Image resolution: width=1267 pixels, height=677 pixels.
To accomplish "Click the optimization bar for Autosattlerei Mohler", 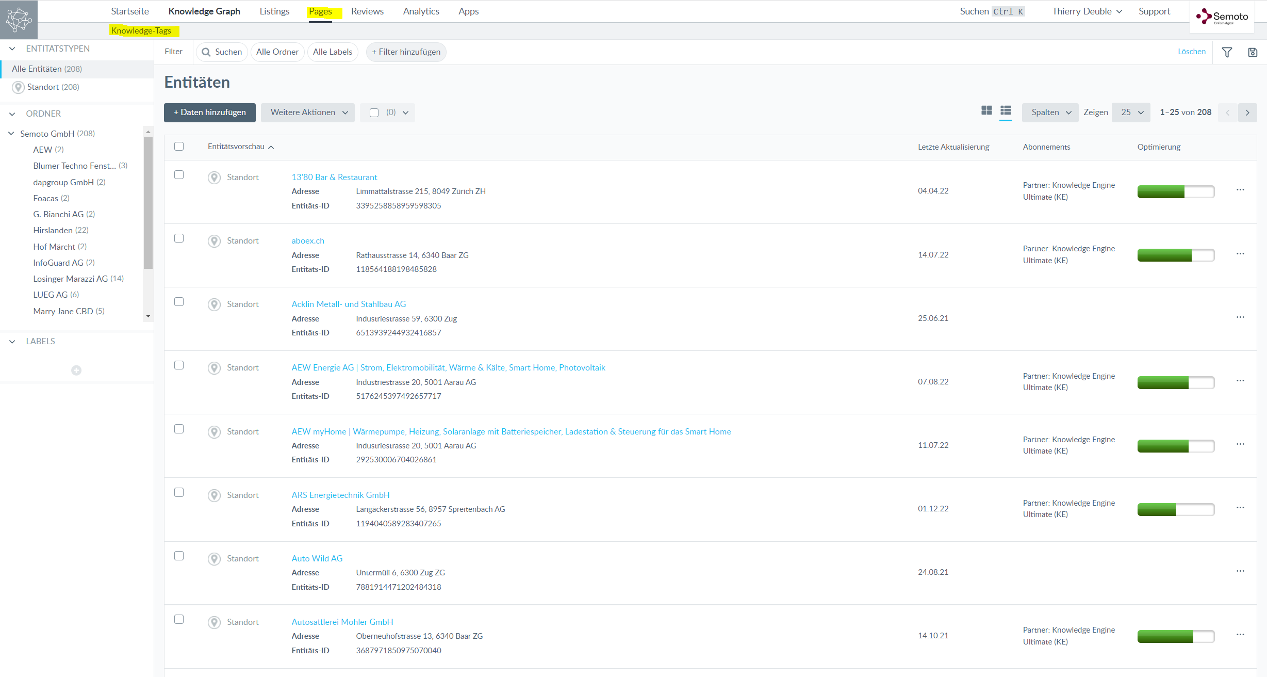I will point(1175,636).
